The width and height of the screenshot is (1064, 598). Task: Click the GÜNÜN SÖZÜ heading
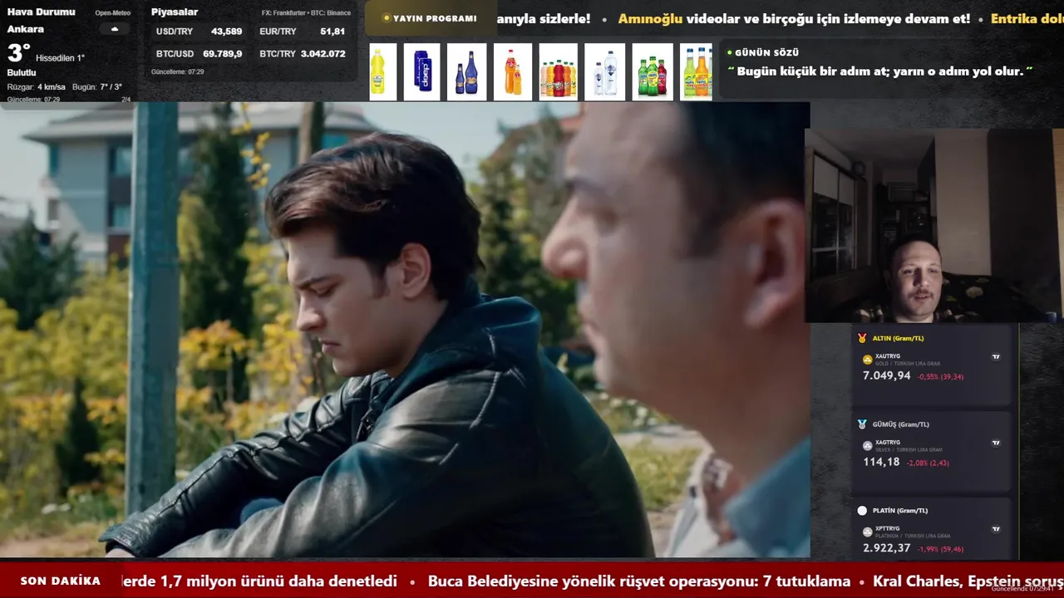coord(766,53)
